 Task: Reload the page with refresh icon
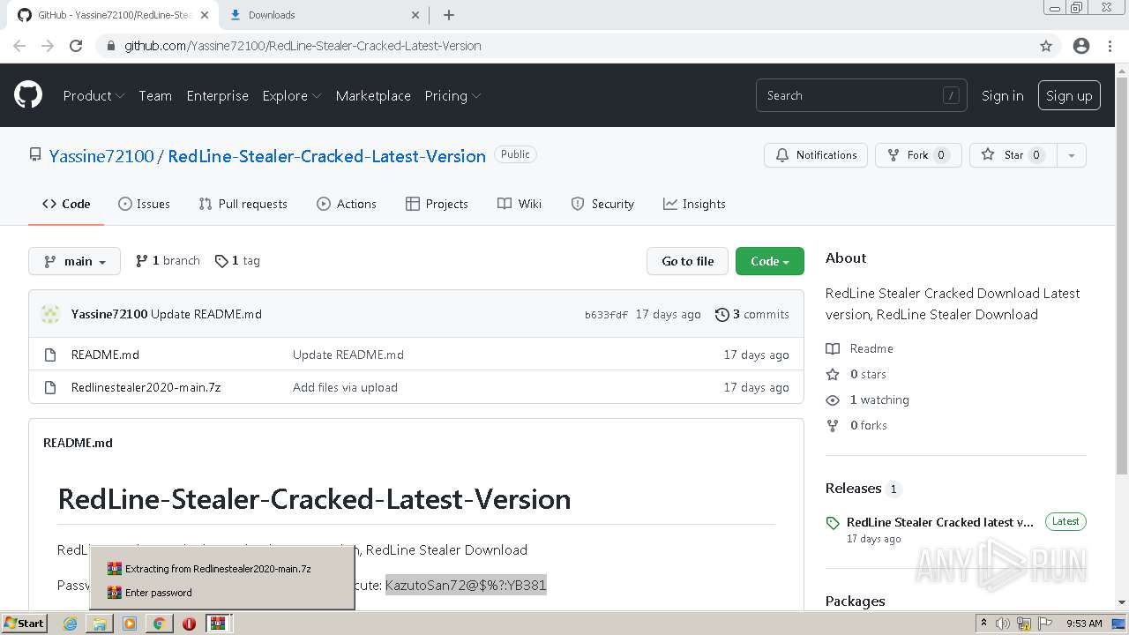tap(76, 46)
